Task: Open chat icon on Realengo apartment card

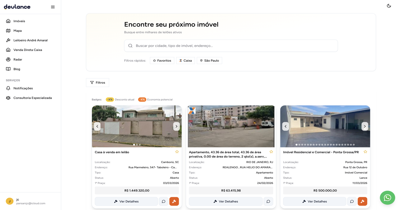Action: click(x=268, y=201)
